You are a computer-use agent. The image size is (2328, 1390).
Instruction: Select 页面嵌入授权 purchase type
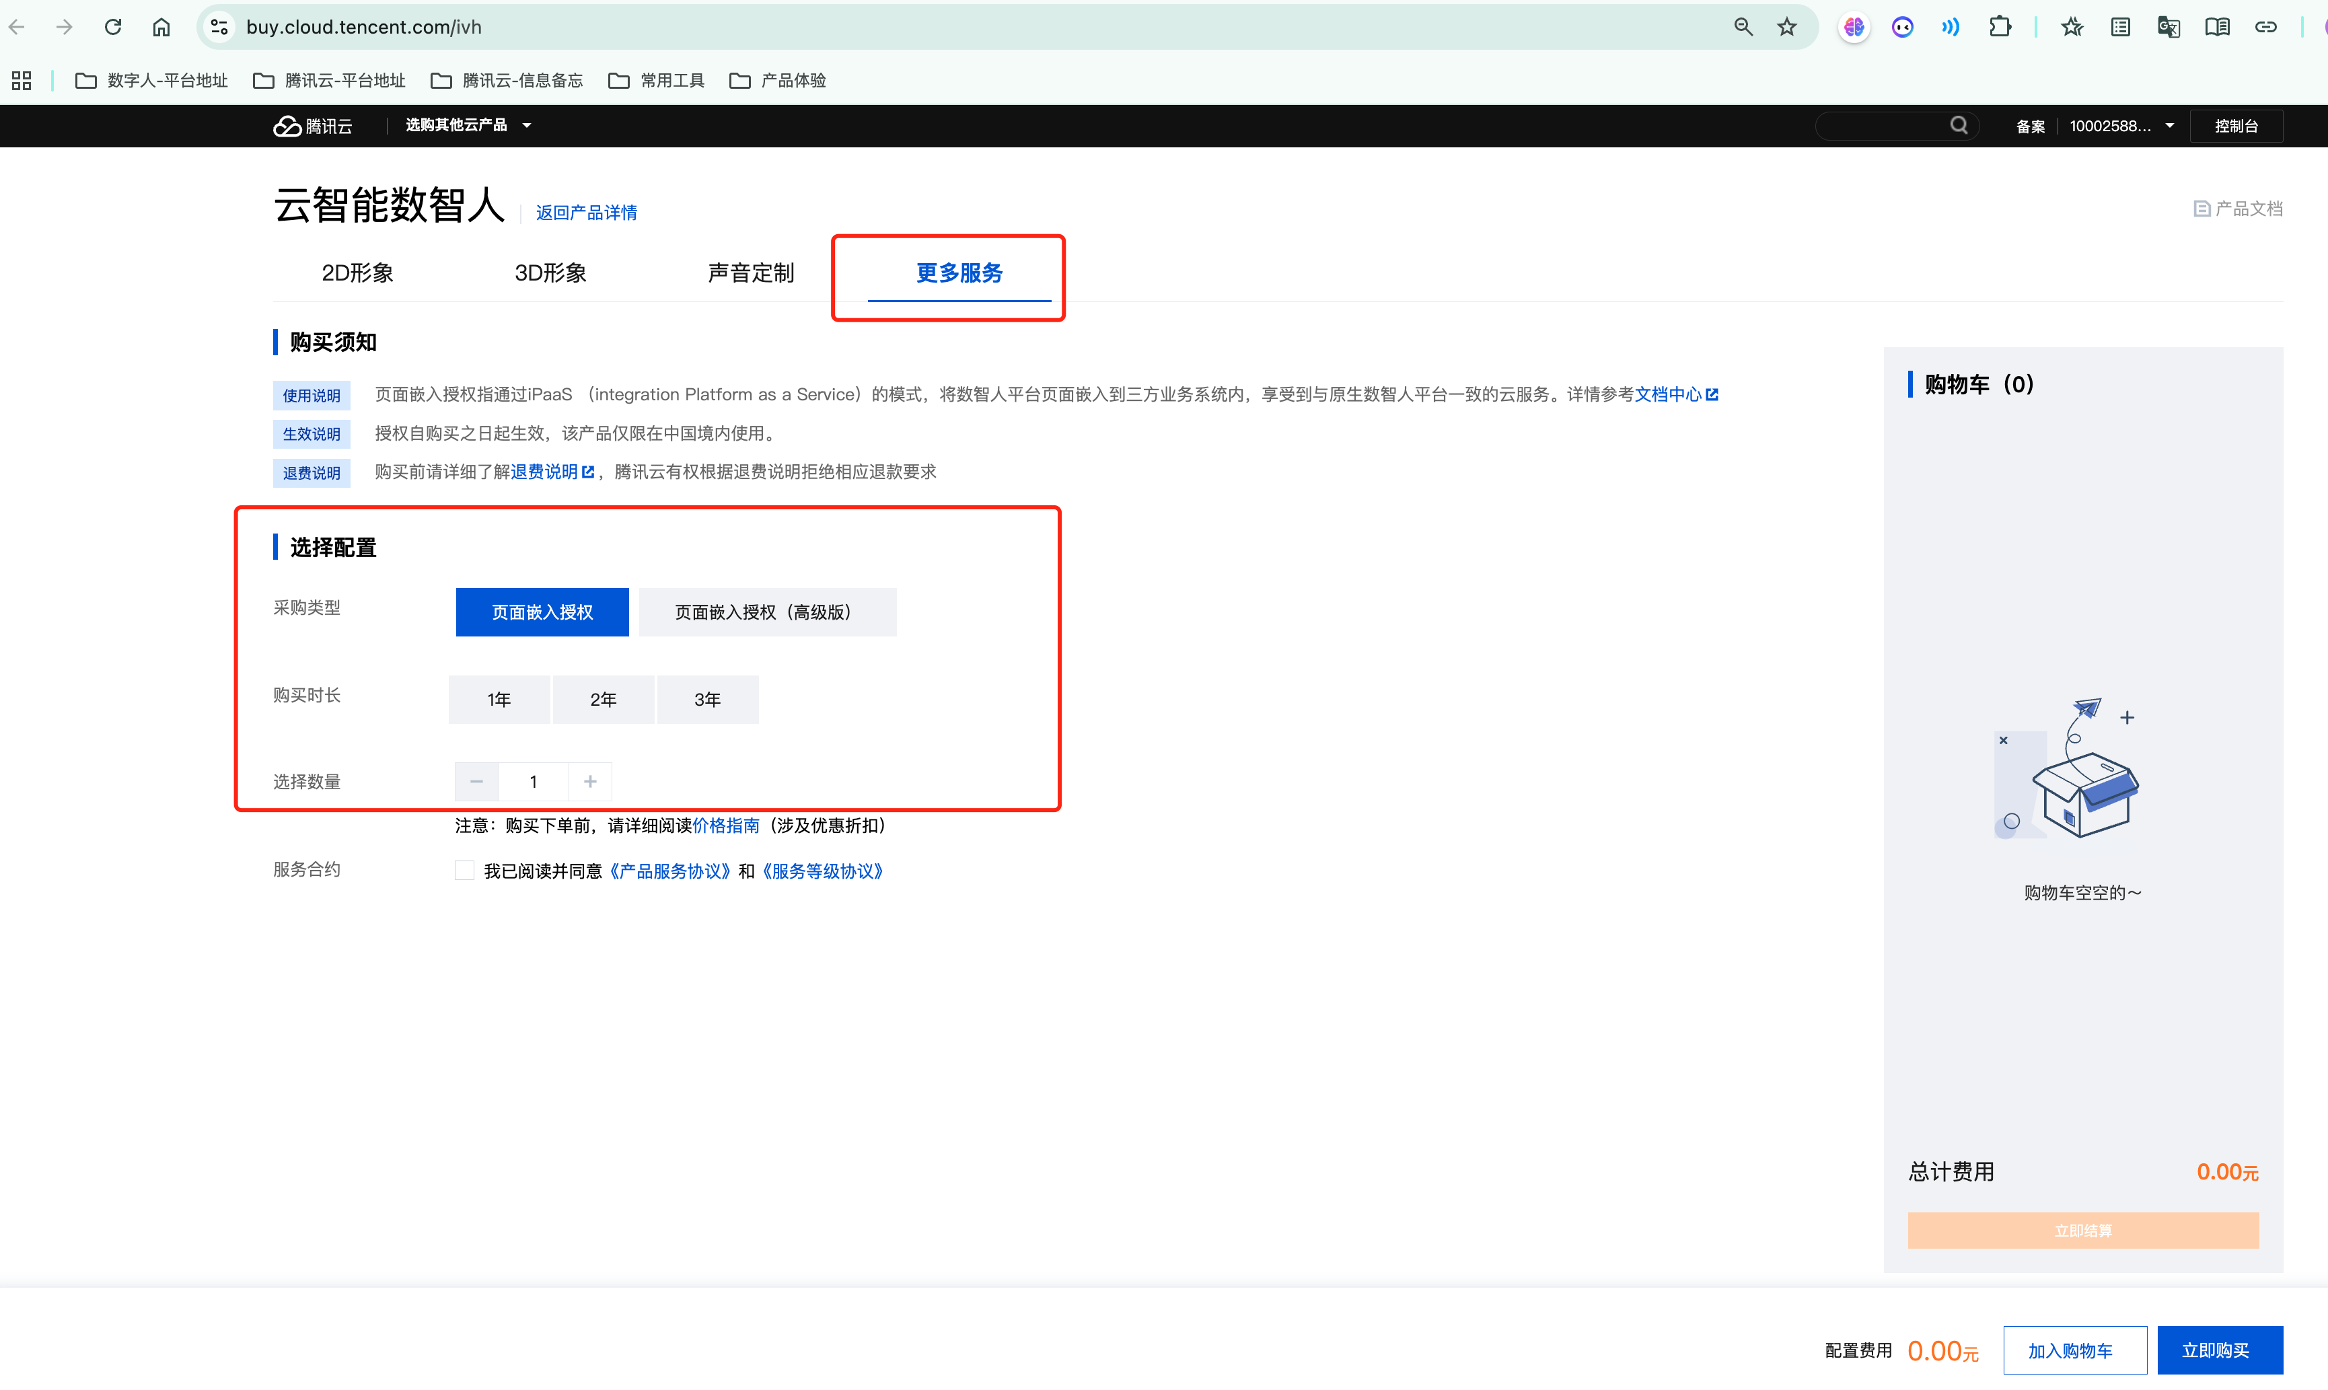coord(542,612)
